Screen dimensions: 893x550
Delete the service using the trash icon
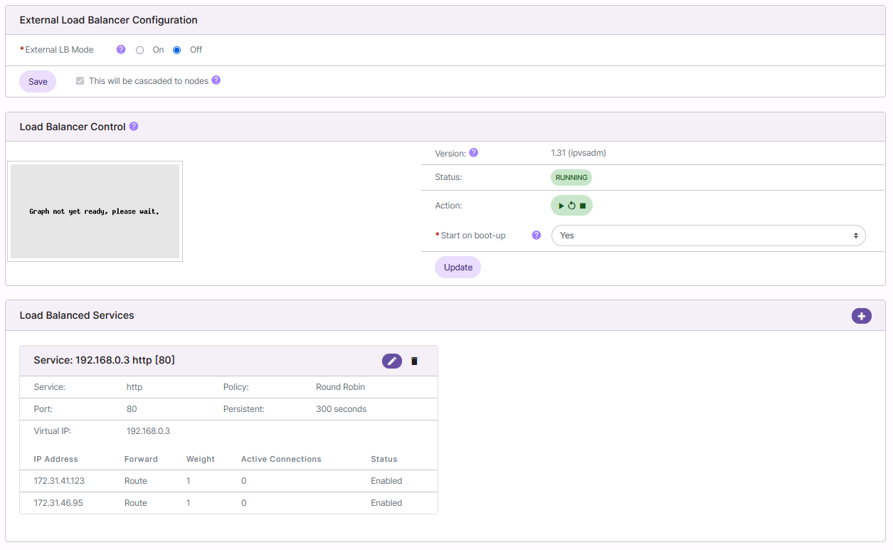(414, 361)
